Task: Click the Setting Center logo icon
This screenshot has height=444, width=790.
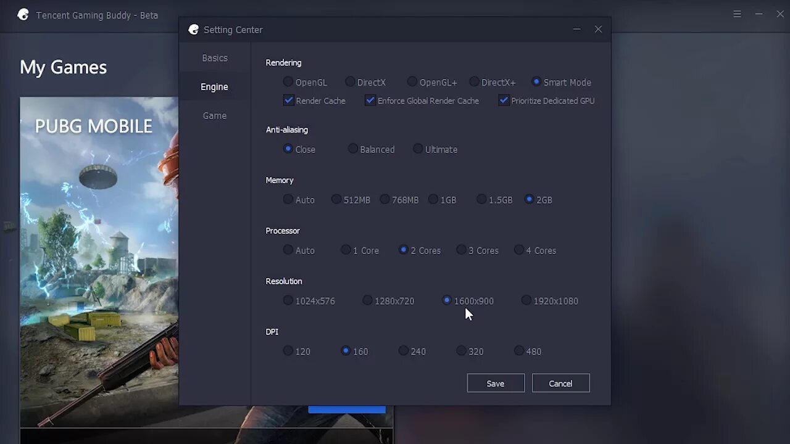Action: coord(194,30)
